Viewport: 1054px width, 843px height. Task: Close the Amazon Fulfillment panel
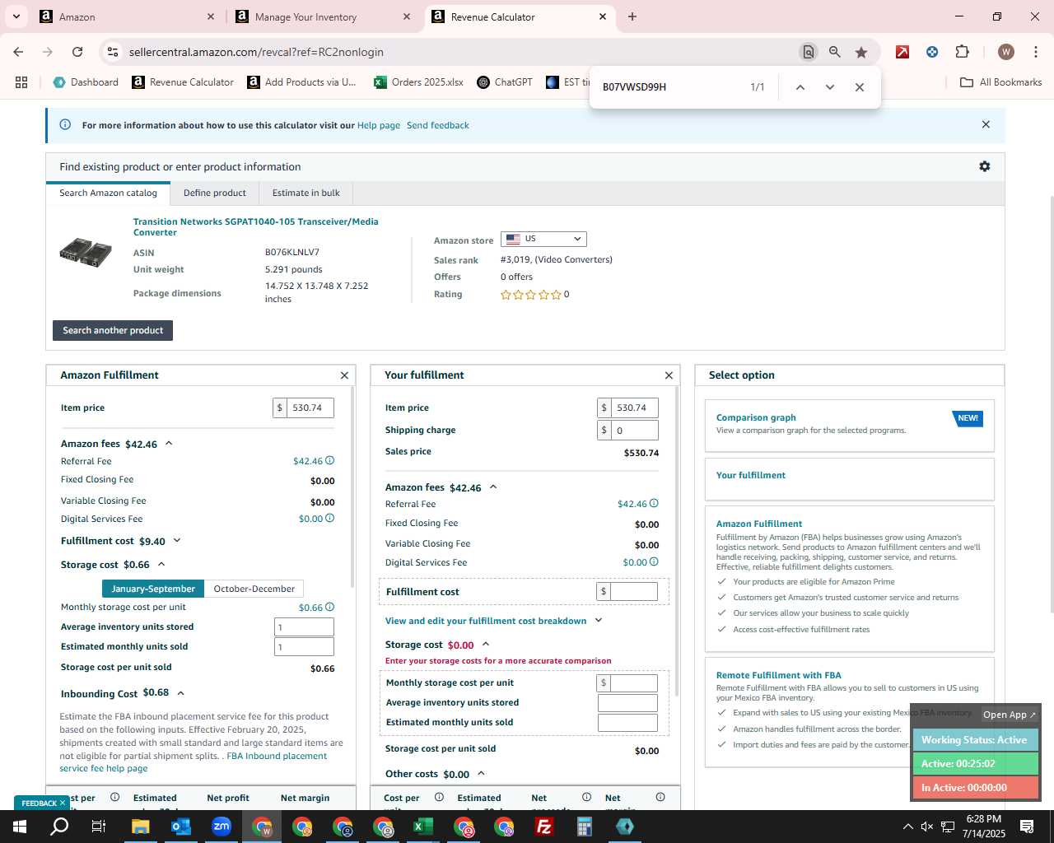pyautogui.click(x=344, y=375)
